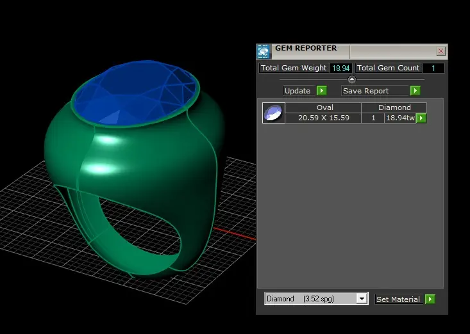Click the Update label
This screenshot has height=334, width=470.
[x=298, y=91]
